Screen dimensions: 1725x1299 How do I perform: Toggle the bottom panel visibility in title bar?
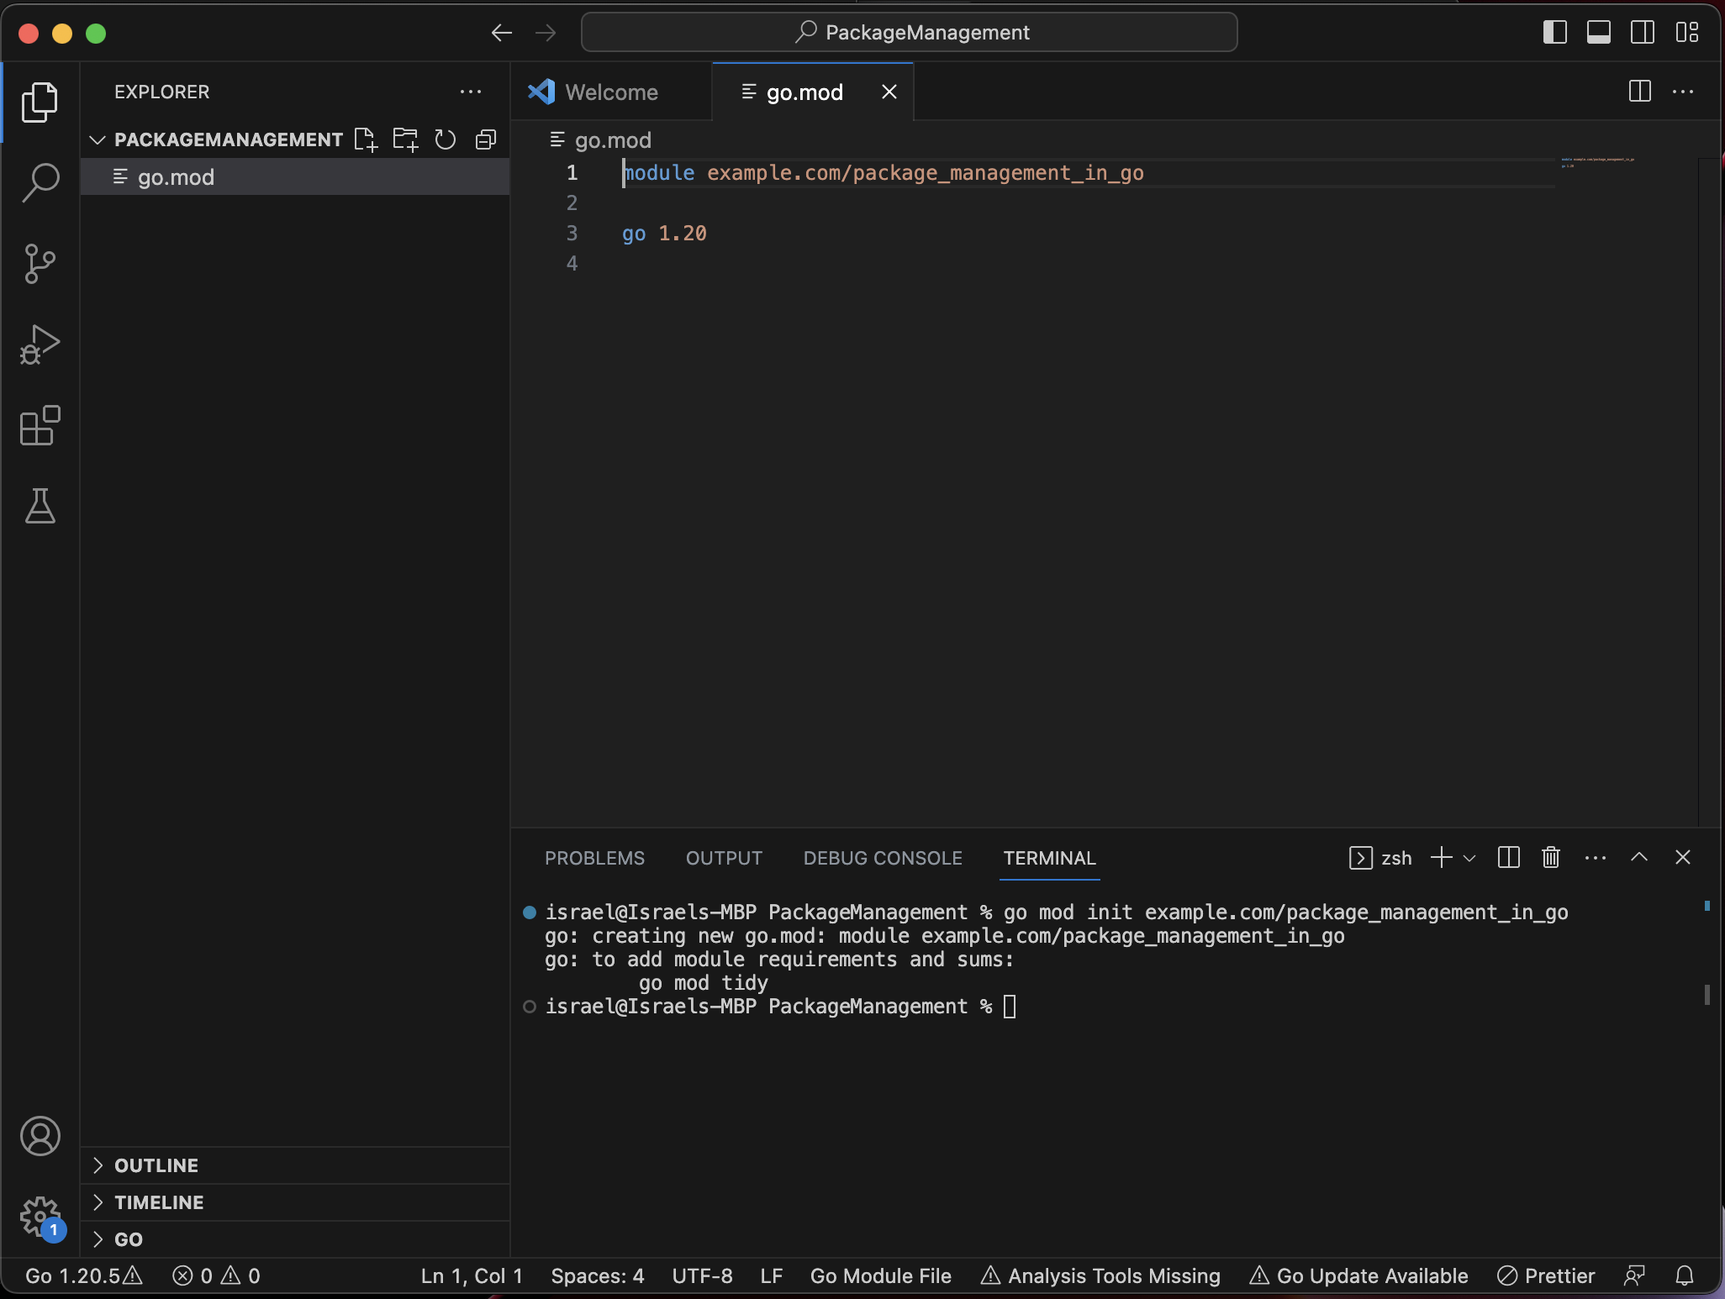point(1599,33)
